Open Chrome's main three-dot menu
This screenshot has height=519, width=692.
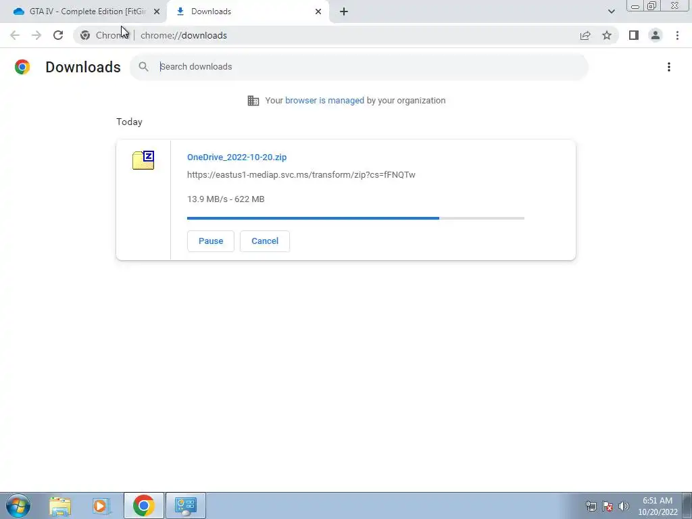click(677, 35)
